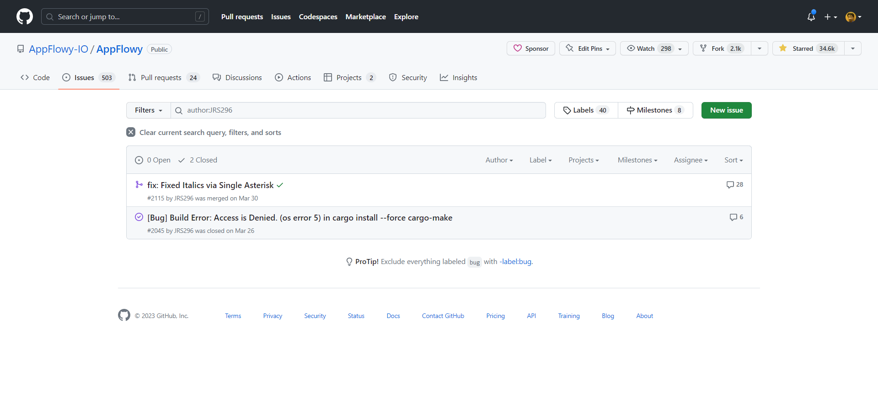Open the Build Error Access is Denied issue

click(x=300, y=218)
